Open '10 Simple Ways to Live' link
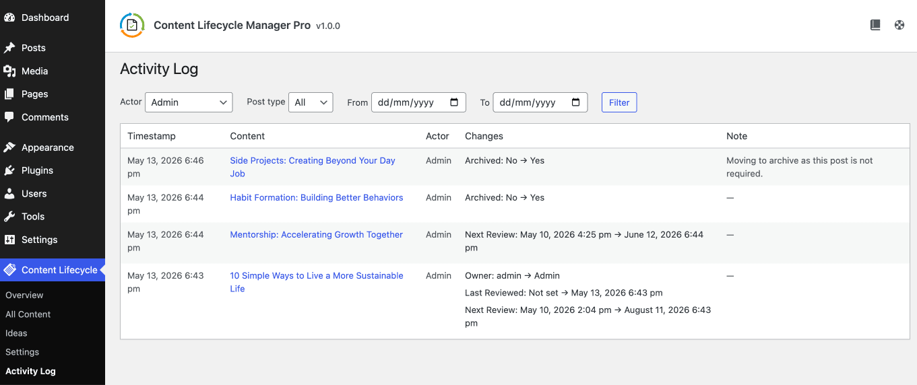The image size is (917, 385). pos(317,282)
